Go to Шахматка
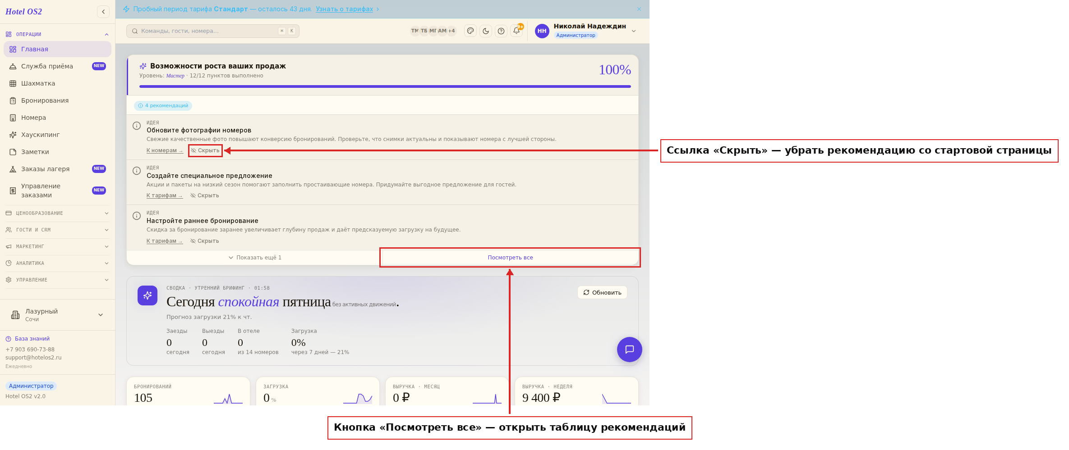The image size is (1069, 450). coord(57,83)
